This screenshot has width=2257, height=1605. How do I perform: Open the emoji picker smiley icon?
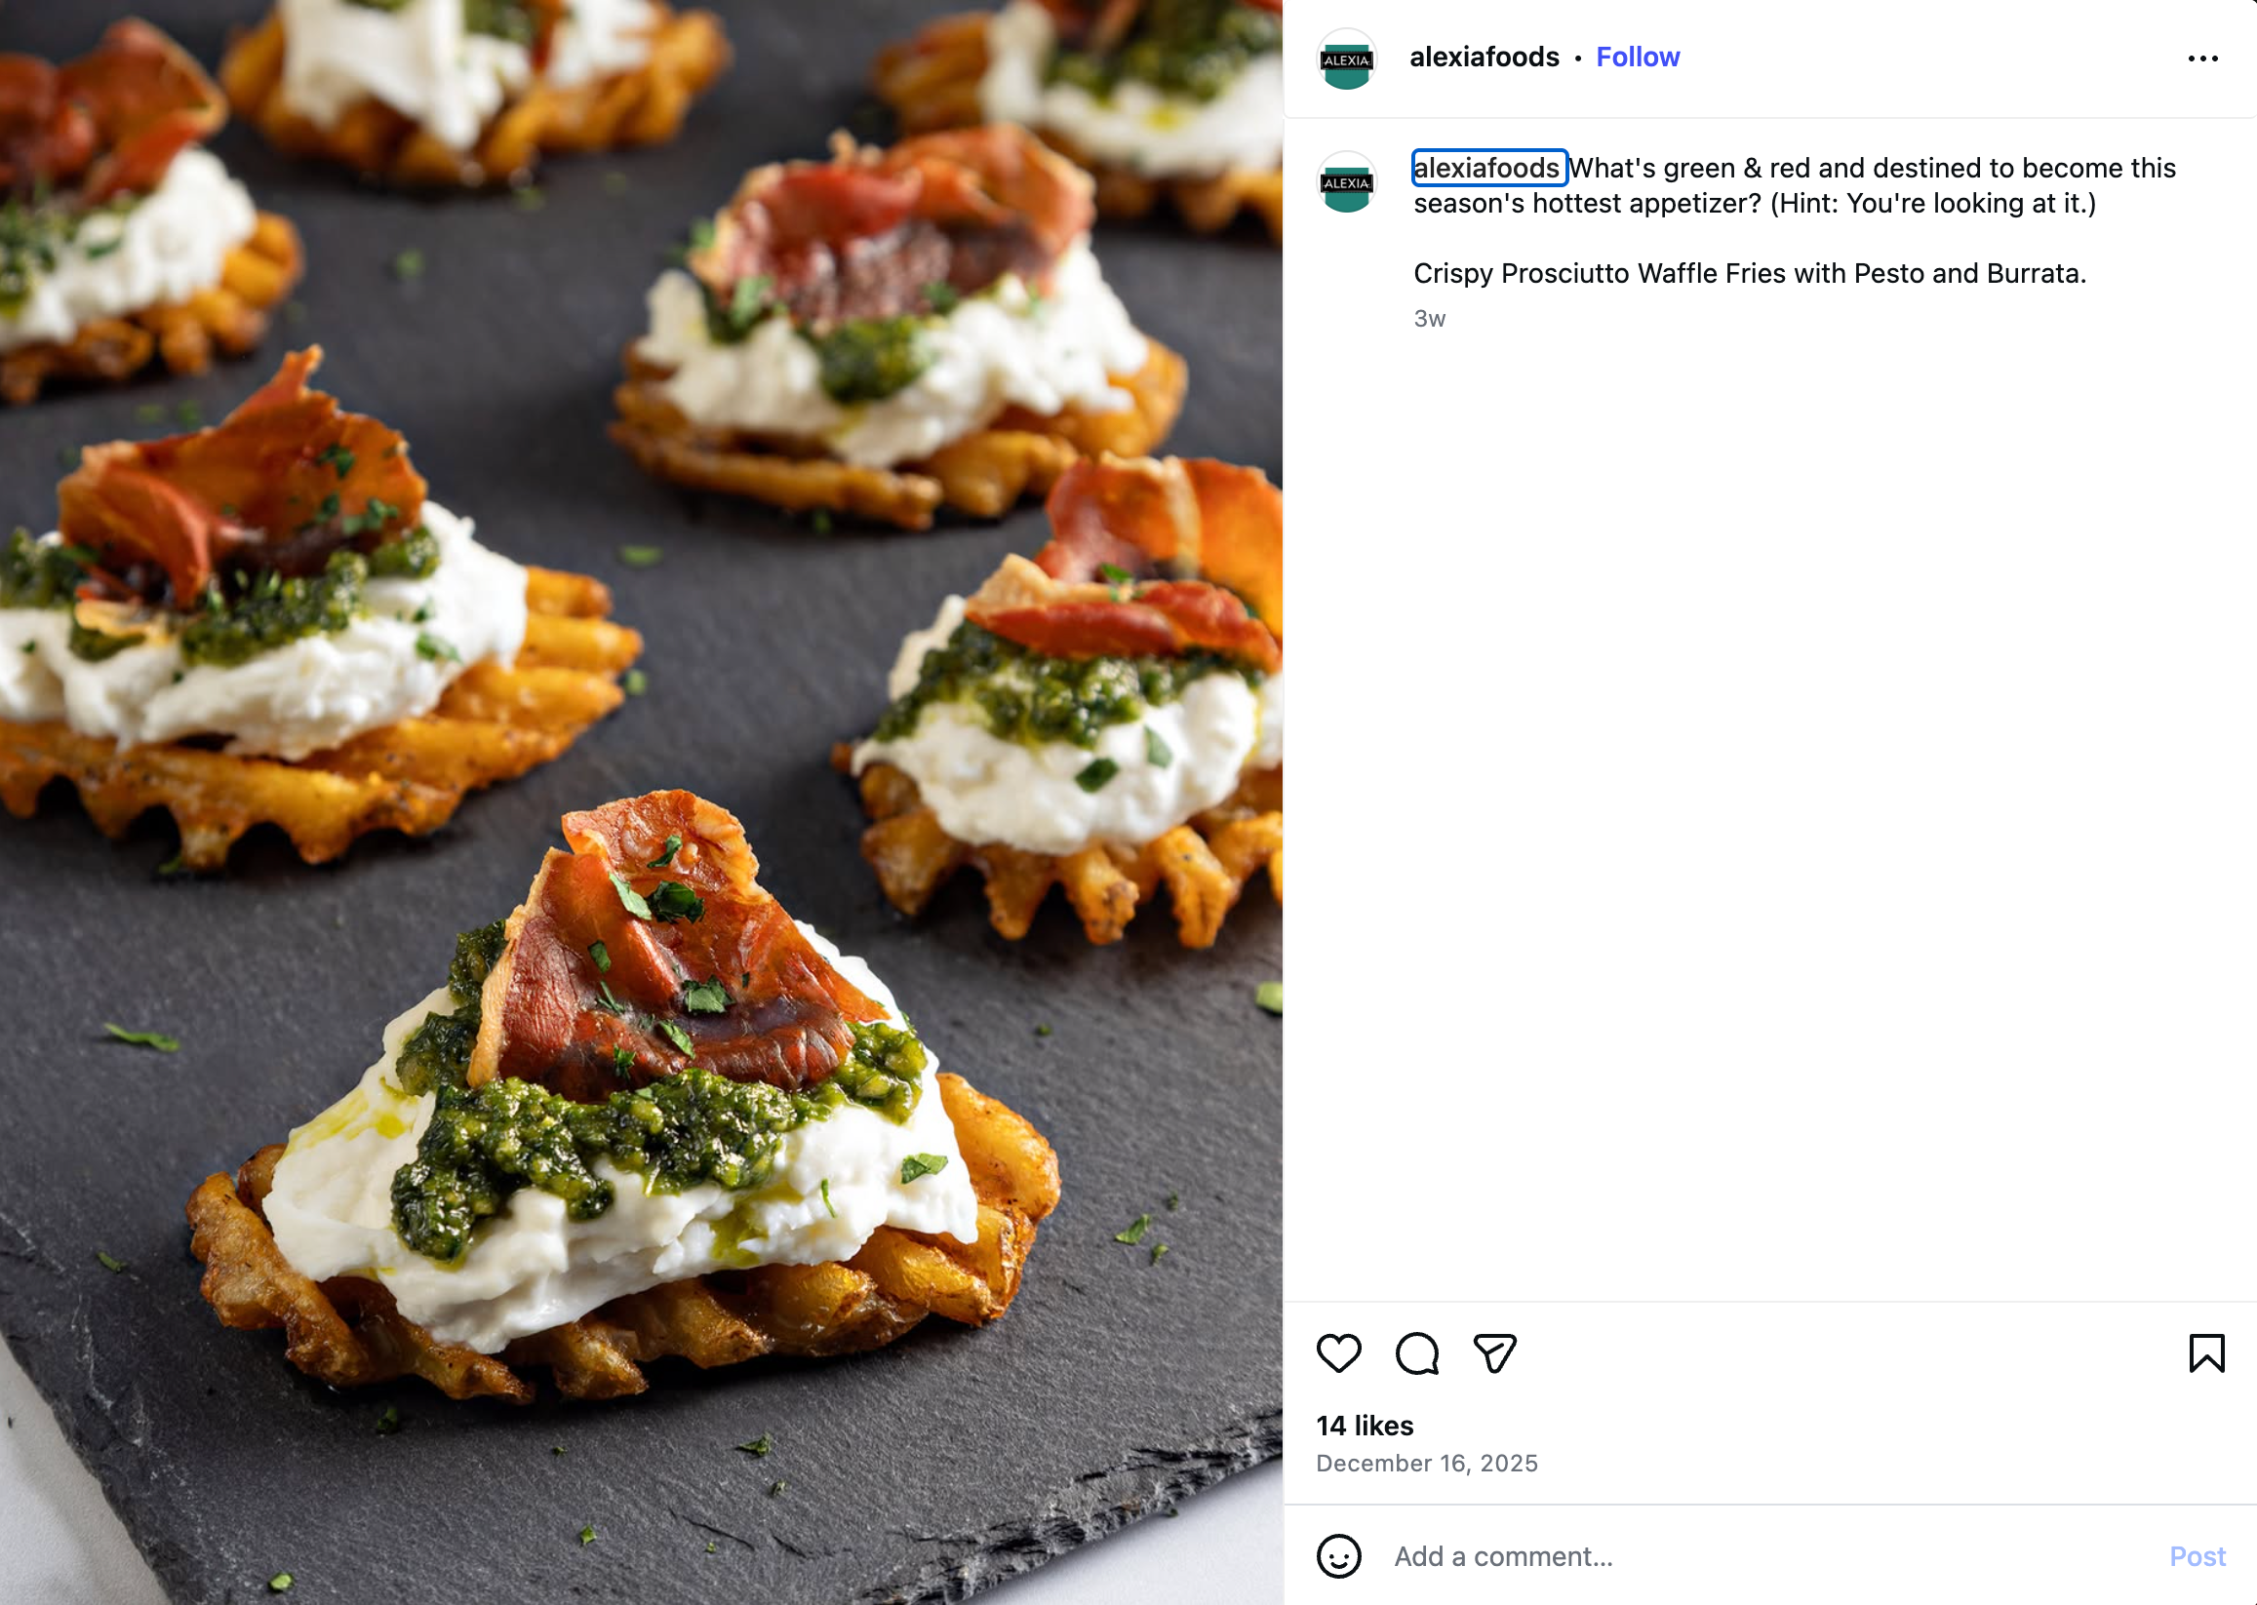(1338, 1555)
